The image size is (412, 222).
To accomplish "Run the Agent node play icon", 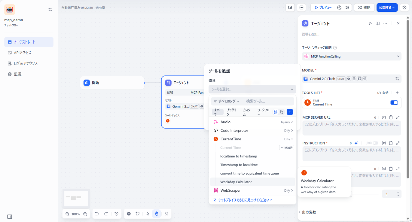I will point(370,23).
